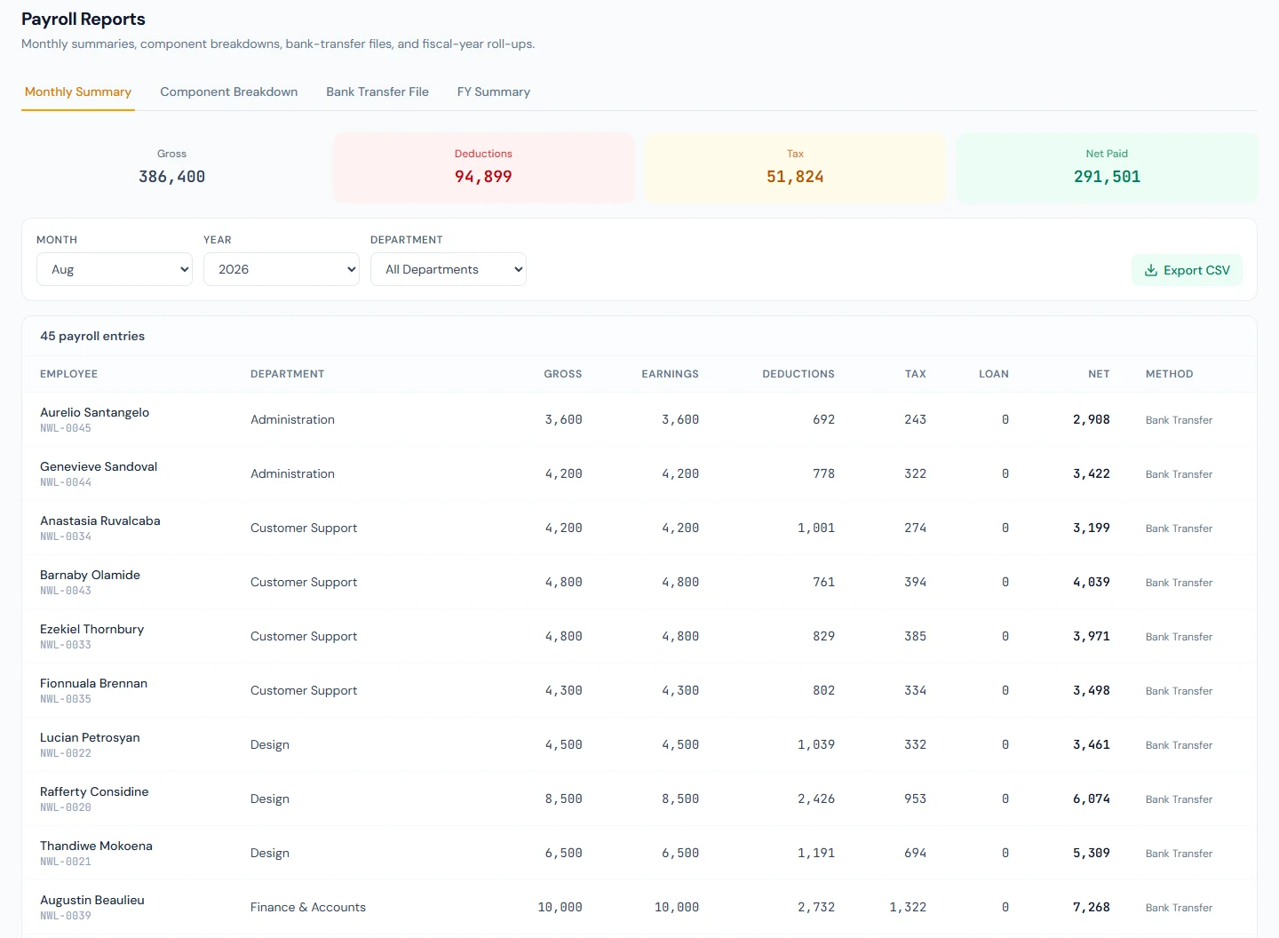Click the 45 payroll entries heading
The image size is (1279, 938).
(x=92, y=336)
